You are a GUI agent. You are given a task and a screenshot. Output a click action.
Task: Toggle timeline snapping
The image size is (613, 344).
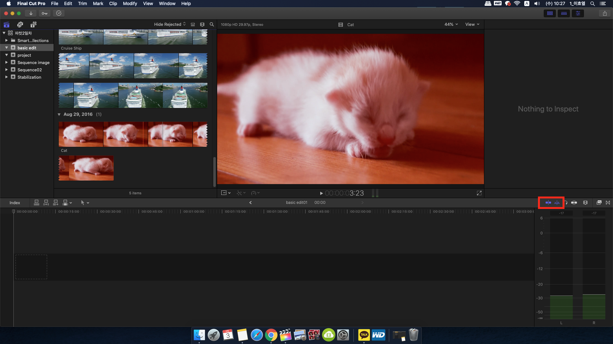point(574,203)
